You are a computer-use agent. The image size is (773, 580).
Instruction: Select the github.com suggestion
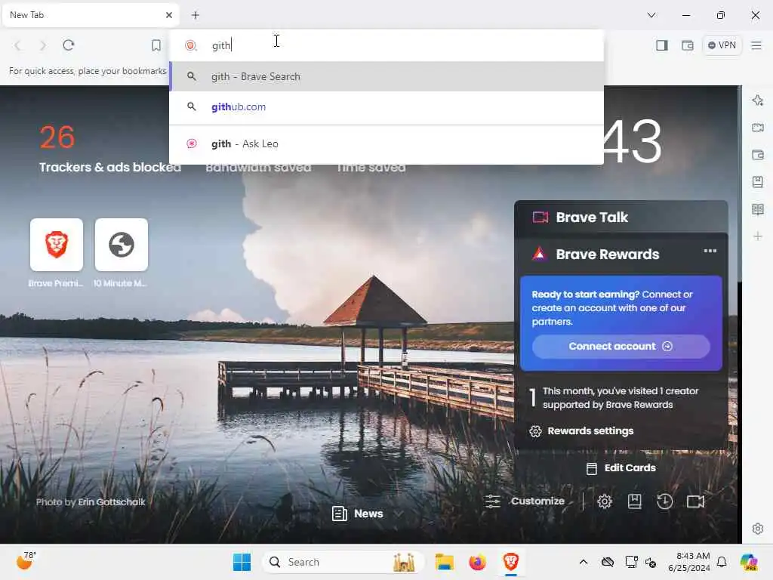pos(386,106)
